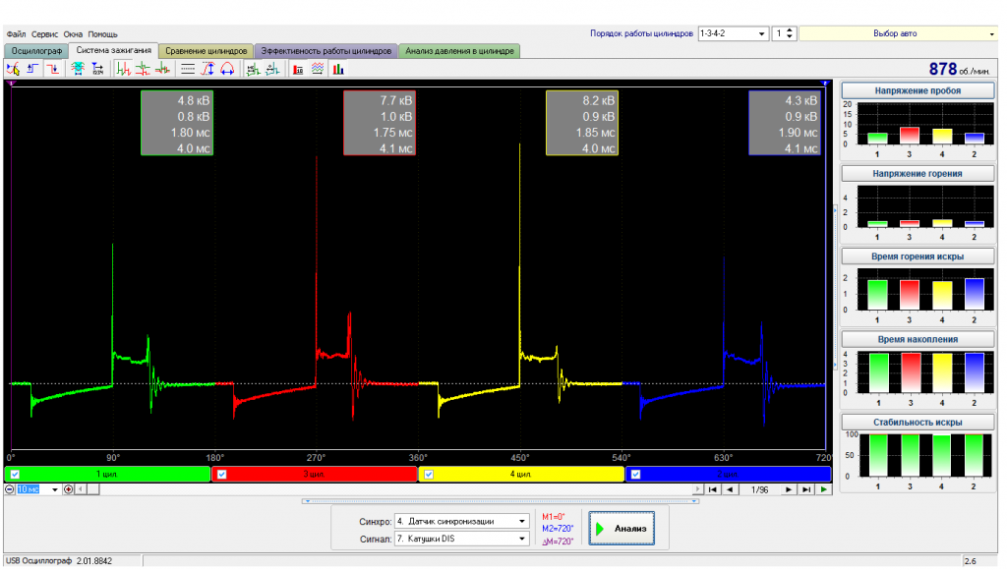Expand the panel splitter below the timeline
The width and height of the screenshot is (1007, 570).
(x=501, y=501)
